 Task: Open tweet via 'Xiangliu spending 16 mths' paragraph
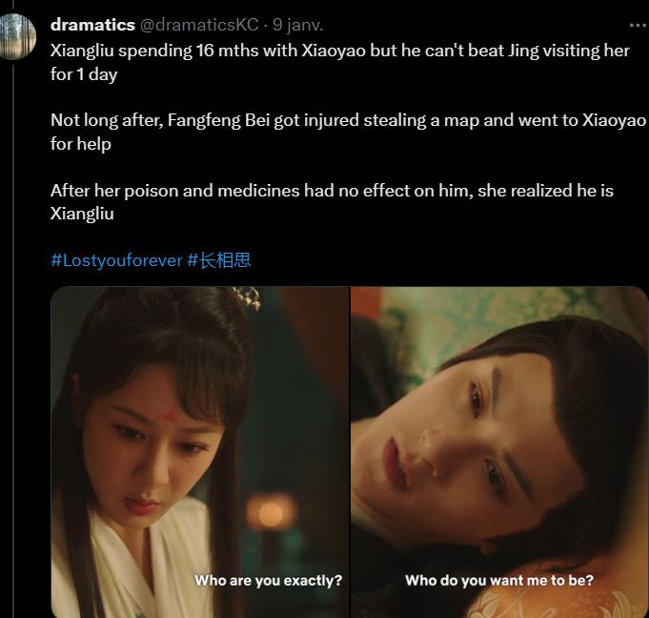click(x=340, y=62)
